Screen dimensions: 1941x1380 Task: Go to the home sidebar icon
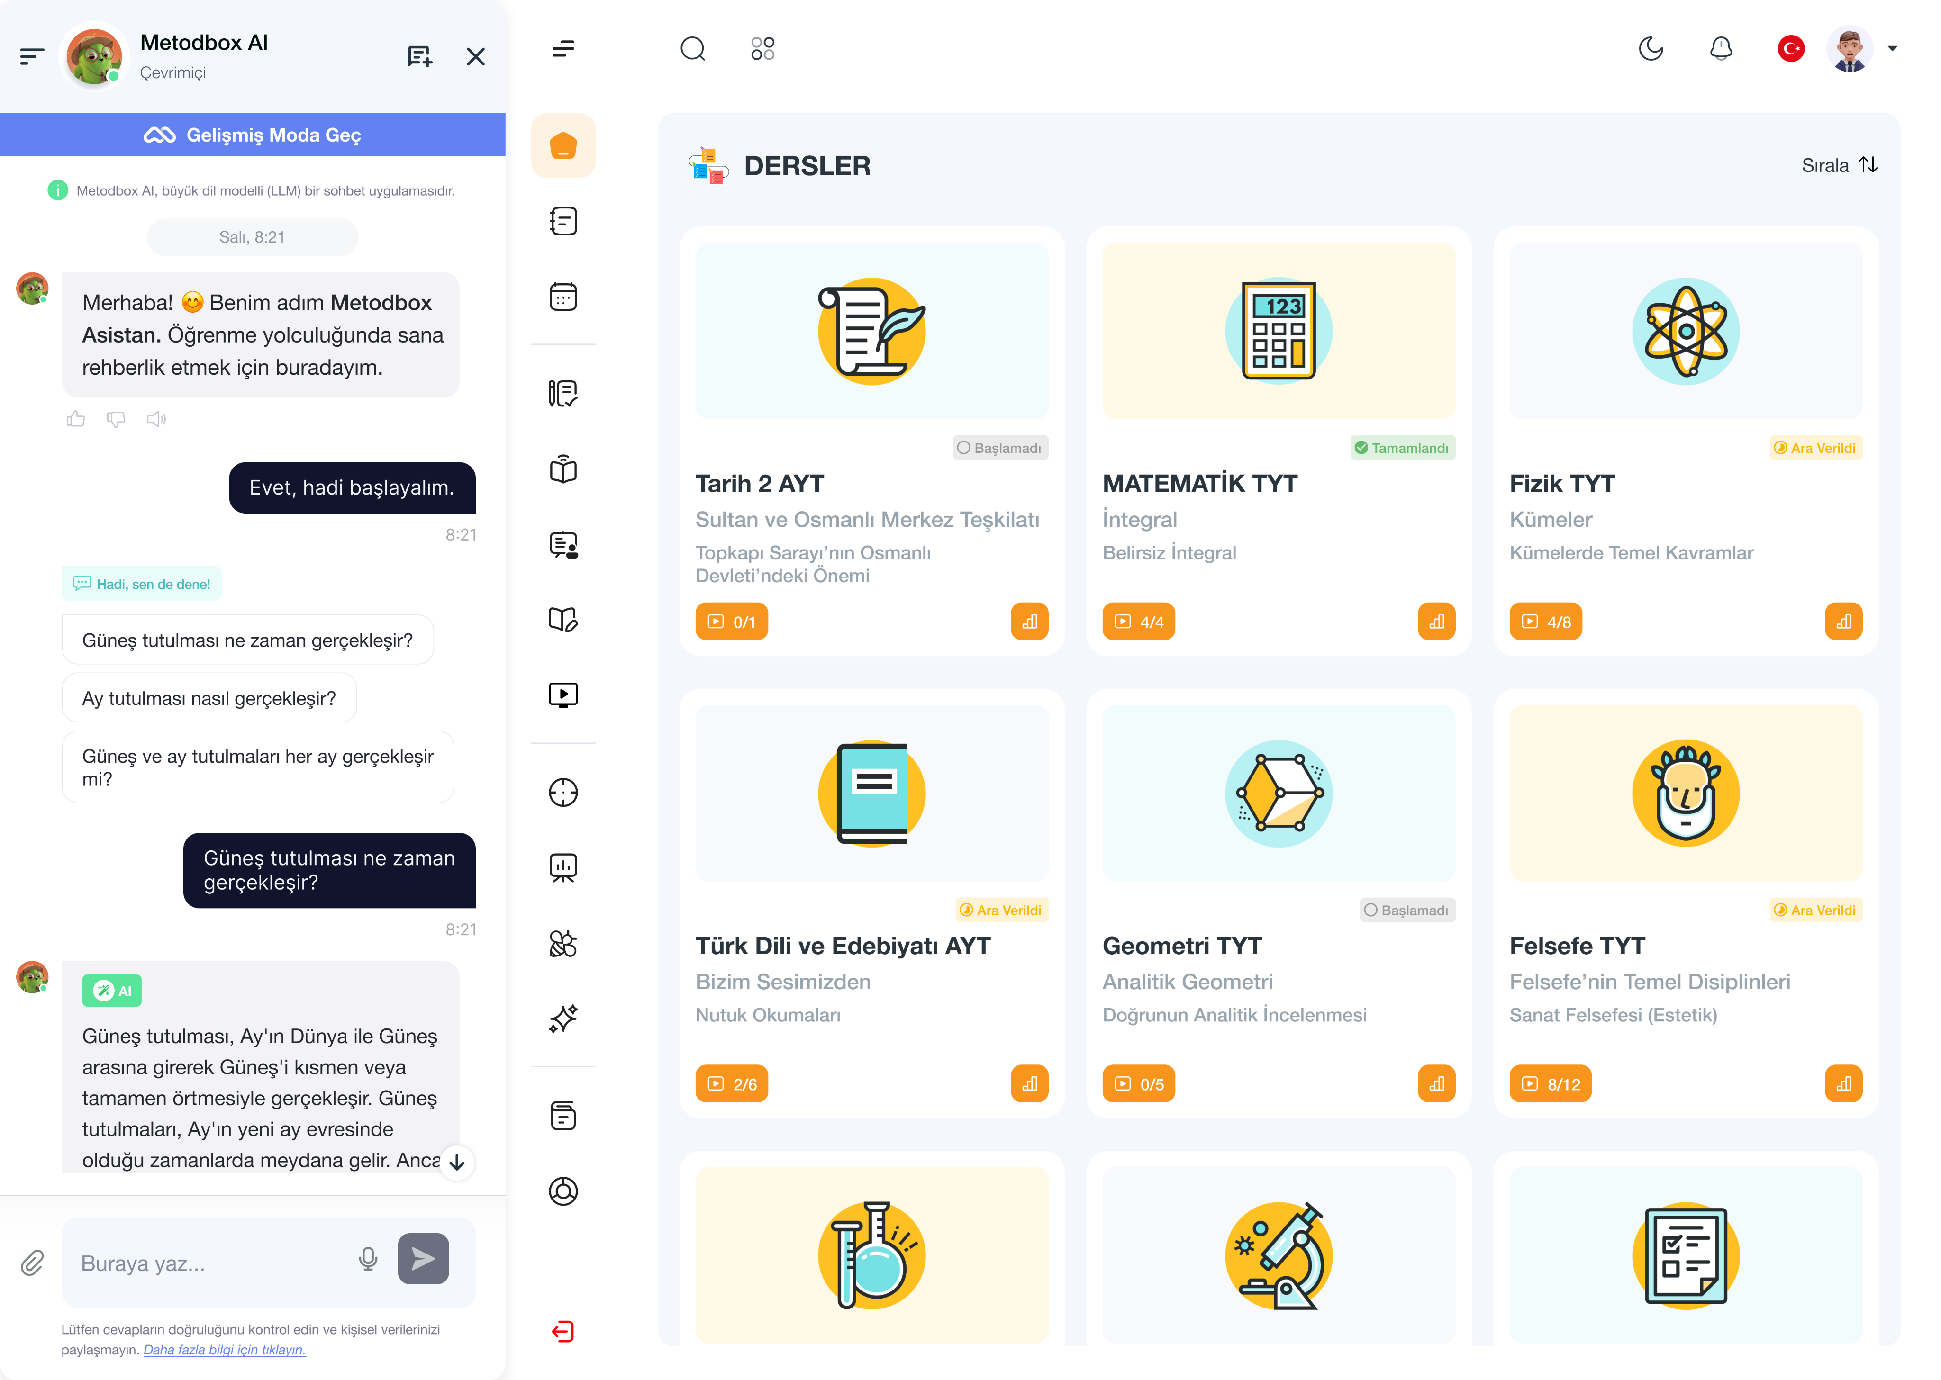(x=563, y=145)
